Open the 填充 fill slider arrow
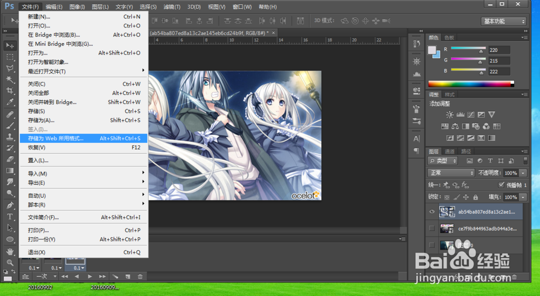The image size is (540, 296). [523, 197]
